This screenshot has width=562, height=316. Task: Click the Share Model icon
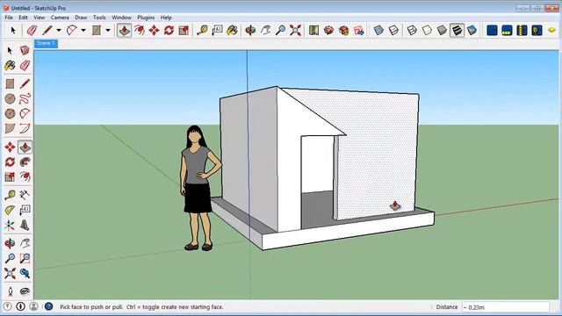[x=343, y=31]
